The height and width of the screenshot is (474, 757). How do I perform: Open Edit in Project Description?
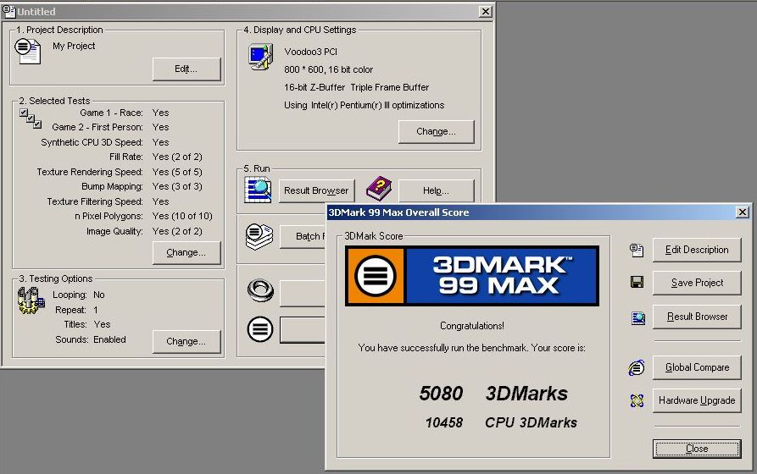point(186,69)
